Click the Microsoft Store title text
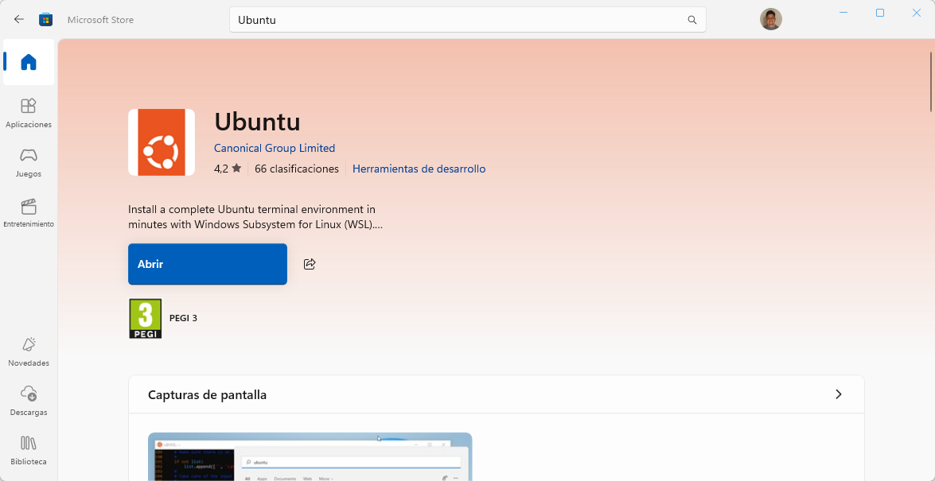Screen dimensions: 935x481 pos(100,20)
